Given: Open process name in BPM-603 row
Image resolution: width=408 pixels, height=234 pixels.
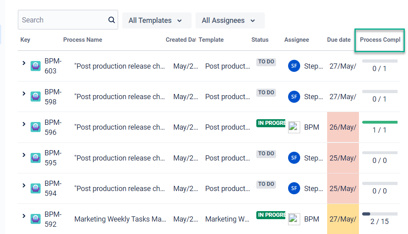Looking at the screenshot, I should point(120,66).
